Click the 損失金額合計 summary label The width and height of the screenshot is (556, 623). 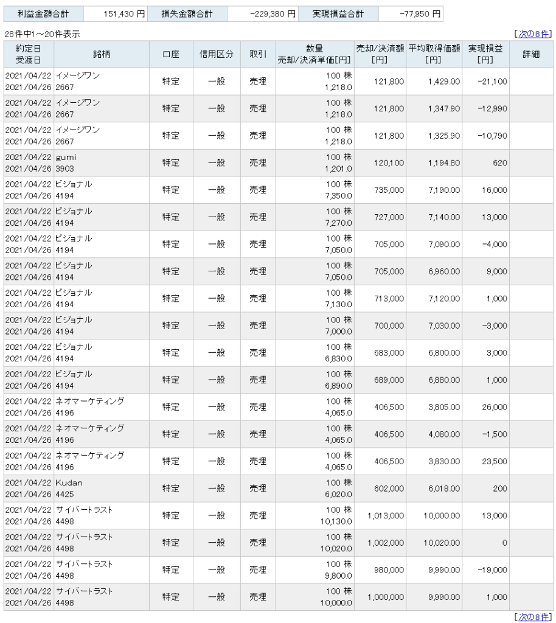coord(187,14)
